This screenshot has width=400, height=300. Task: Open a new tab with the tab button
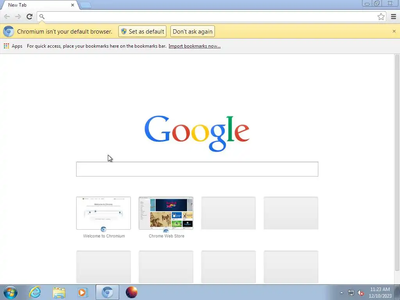point(86,5)
